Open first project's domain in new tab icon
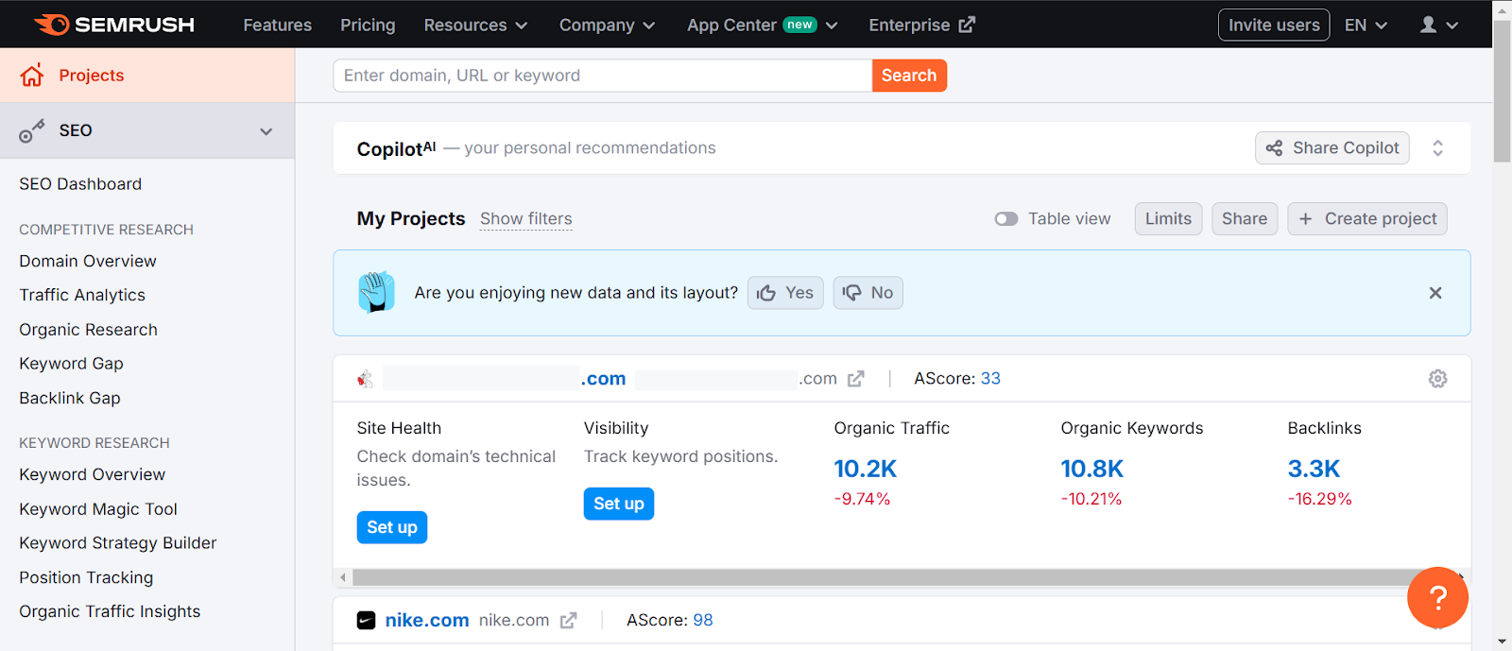 point(856,379)
